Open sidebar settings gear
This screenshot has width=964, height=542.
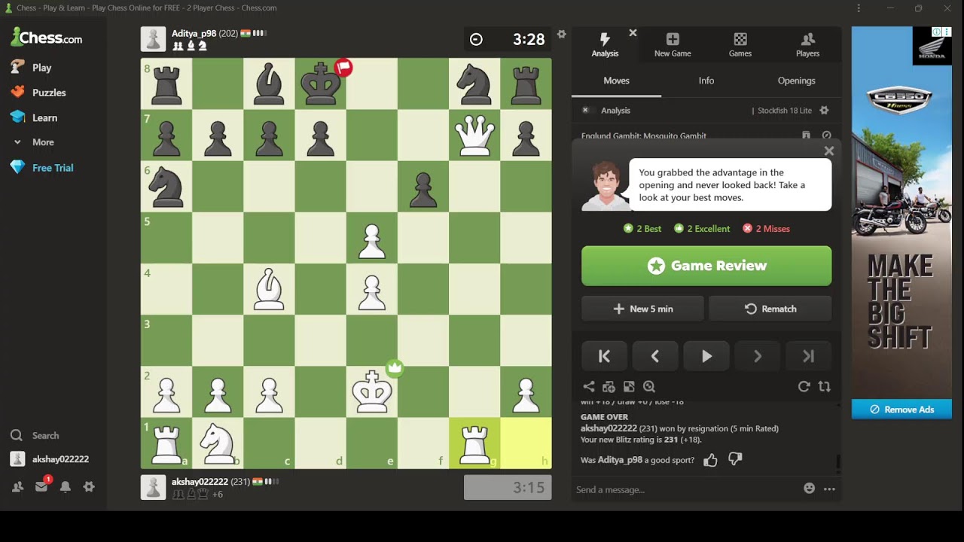[89, 487]
